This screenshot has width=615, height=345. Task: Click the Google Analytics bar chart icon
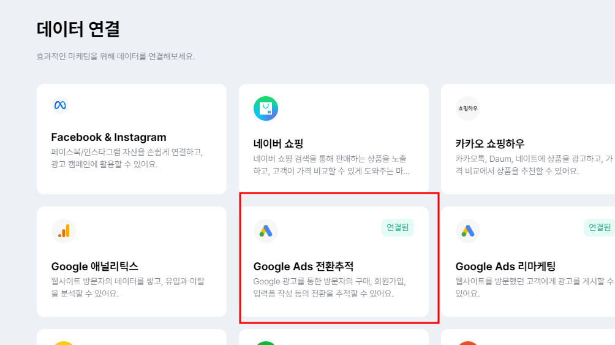tap(64, 231)
